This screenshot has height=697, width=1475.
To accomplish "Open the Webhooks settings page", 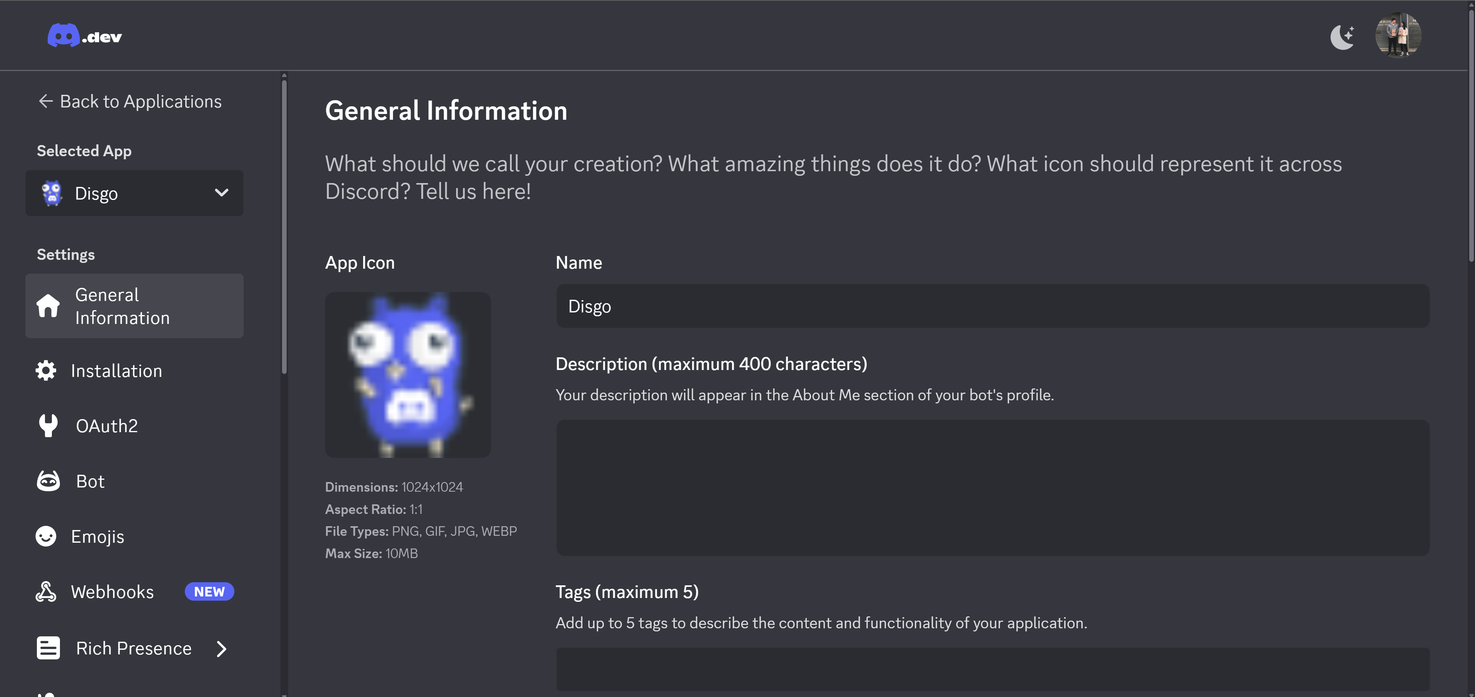I will click(112, 592).
